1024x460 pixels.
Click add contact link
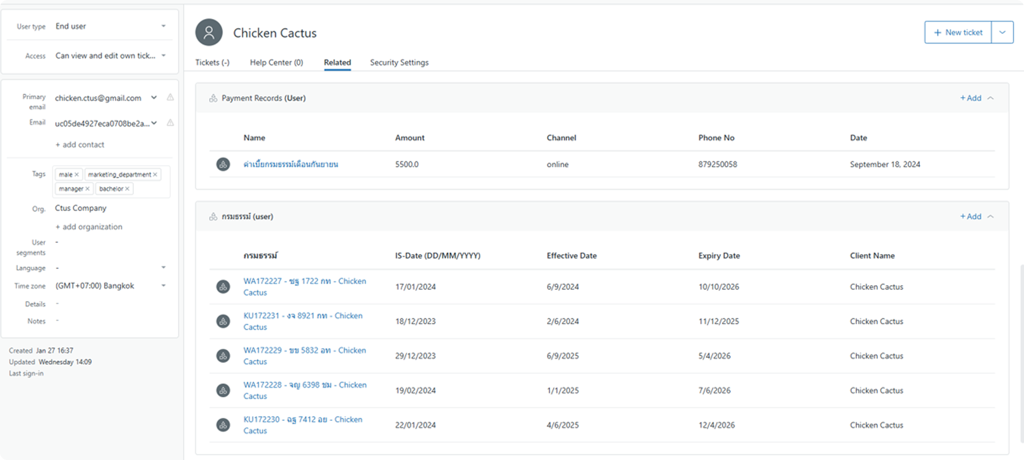pos(80,145)
